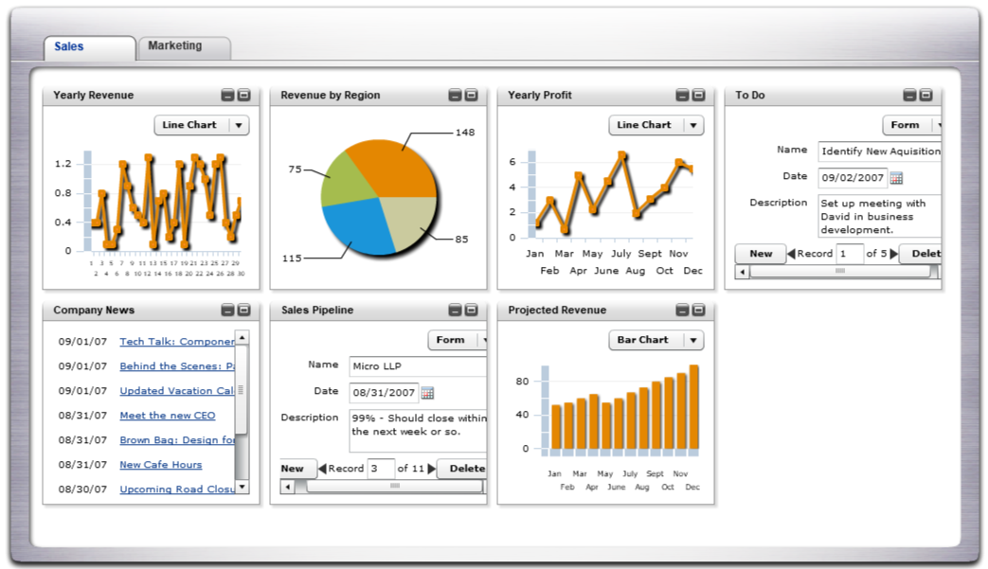
Task: Minimize the Revenue by Region panel
Action: [x=455, y=95]
